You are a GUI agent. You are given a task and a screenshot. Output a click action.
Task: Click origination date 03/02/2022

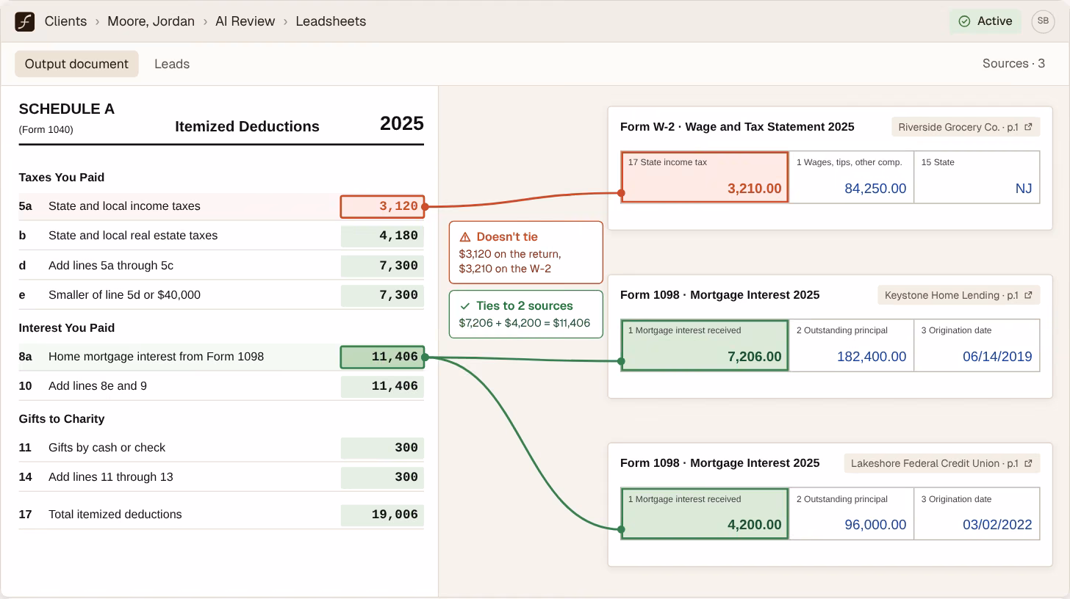[977, 514]
